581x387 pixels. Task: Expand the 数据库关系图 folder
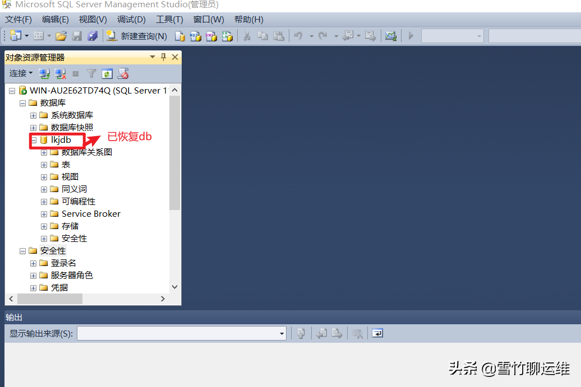pos(44,152)
